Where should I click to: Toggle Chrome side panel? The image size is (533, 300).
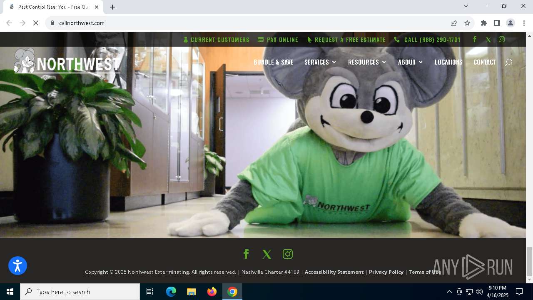tap(497, 23)
